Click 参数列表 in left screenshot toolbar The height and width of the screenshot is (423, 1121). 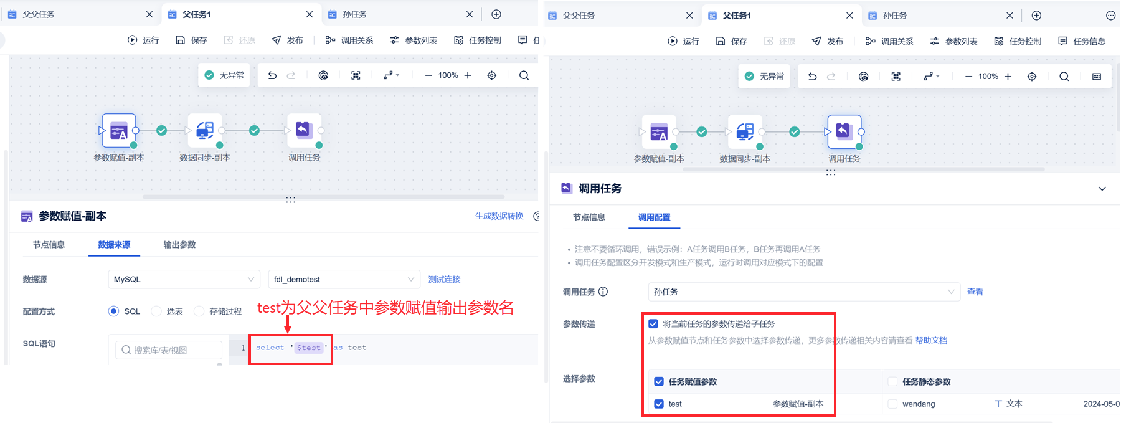(413, 40)
